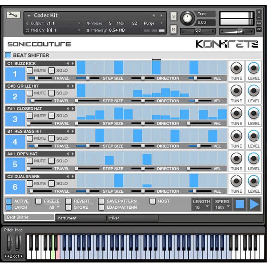Image resolution: width=267 pixels, height=267 pixels.
Task: Click the LEVEL knob for Open Hat
Action: (x=254, y=158)
